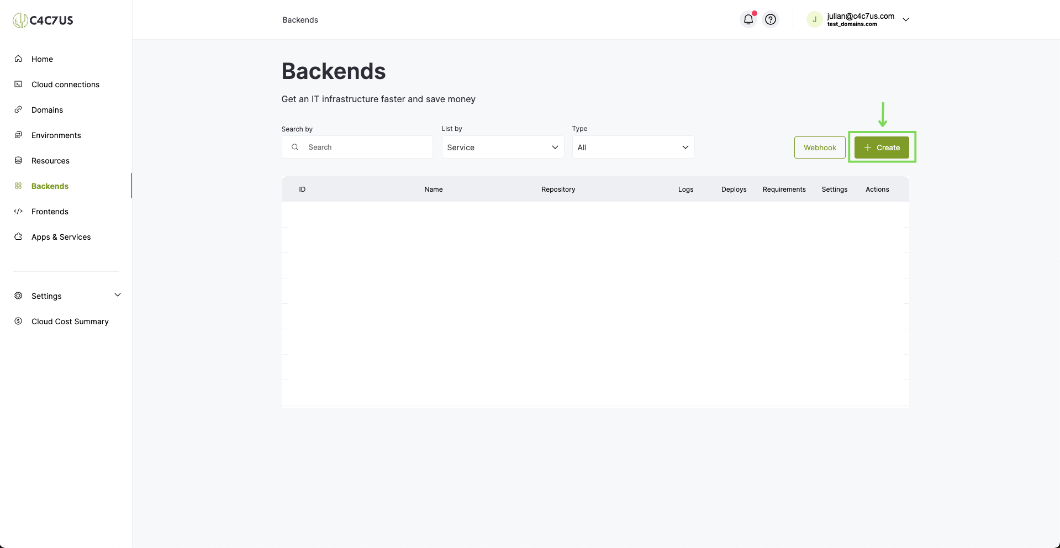
Task: Click the help question mark icon
Action: click(771, 19)
